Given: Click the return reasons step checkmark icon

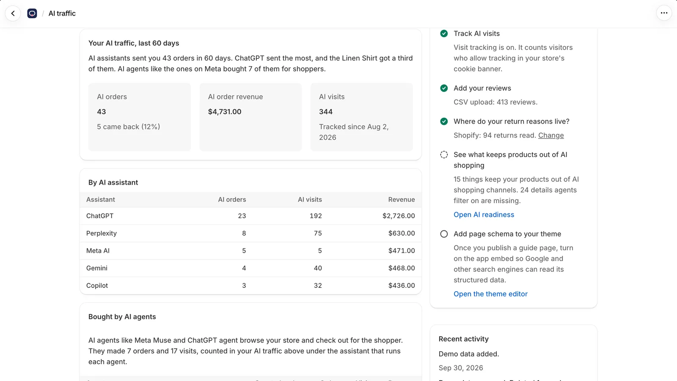Looking at the screenshot, I should (444, 121).
